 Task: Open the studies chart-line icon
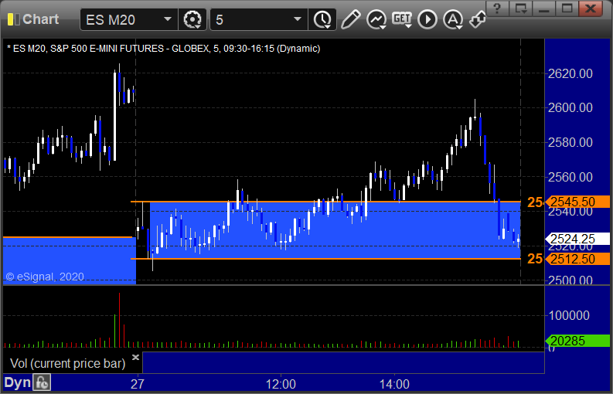pos(376,19)
